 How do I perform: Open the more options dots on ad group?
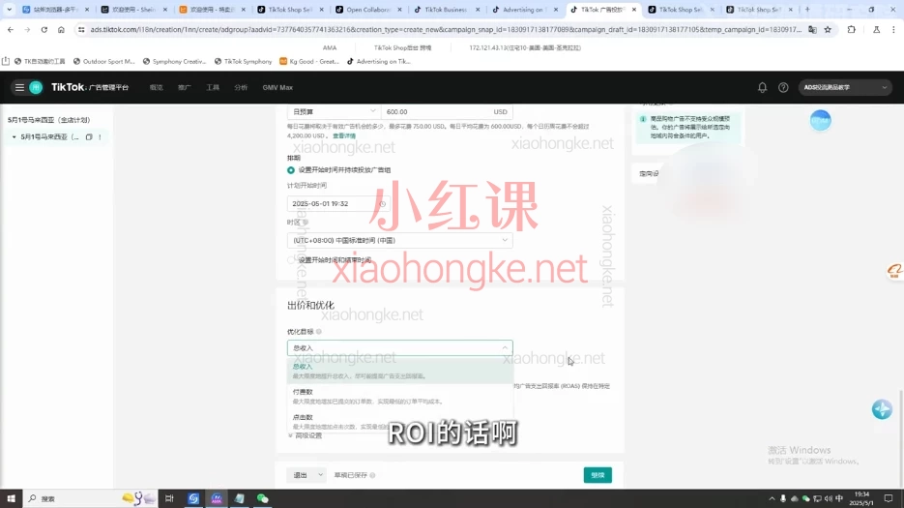pos(100,136)
